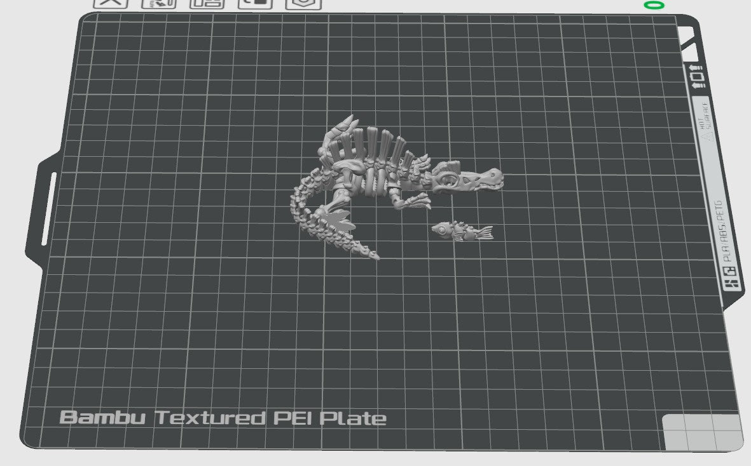Screen dimensions: 751x466
Task: Click the fourth icon in the top toolbar
Action: tap(255, 3)
